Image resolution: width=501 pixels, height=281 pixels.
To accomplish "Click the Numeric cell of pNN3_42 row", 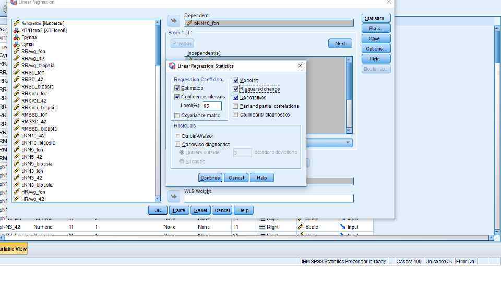I will (43, 227).
